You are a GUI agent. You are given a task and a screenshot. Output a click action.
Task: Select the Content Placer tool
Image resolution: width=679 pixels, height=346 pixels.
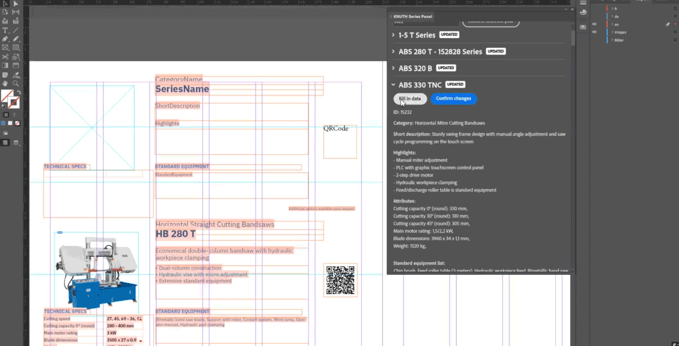(x=16, y=21)
